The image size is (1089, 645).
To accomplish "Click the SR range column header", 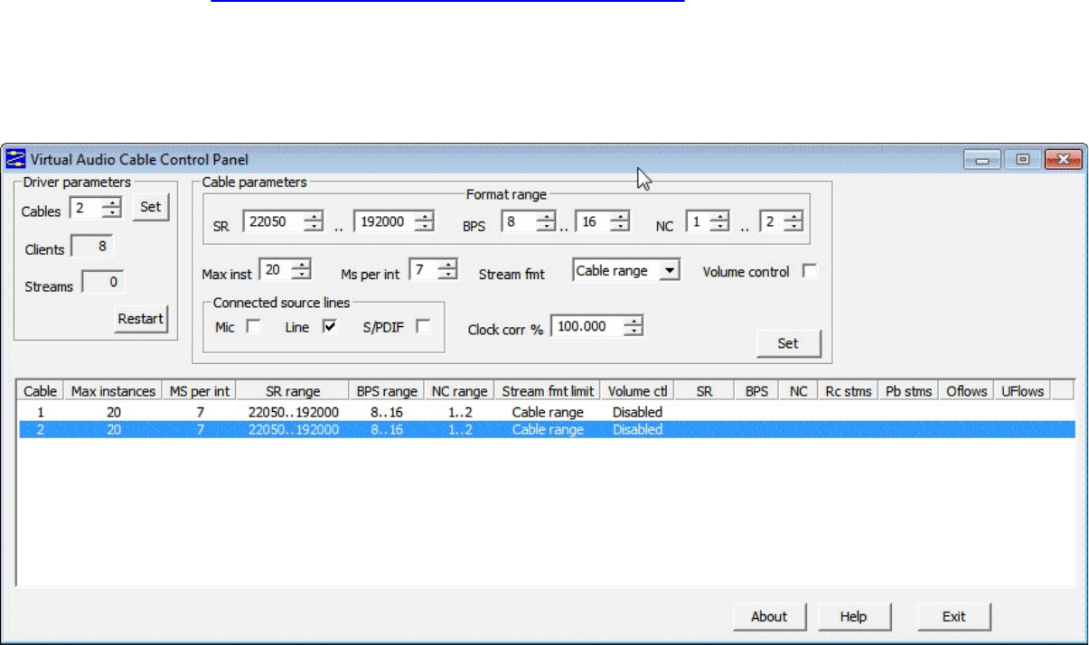I will 293,391.
